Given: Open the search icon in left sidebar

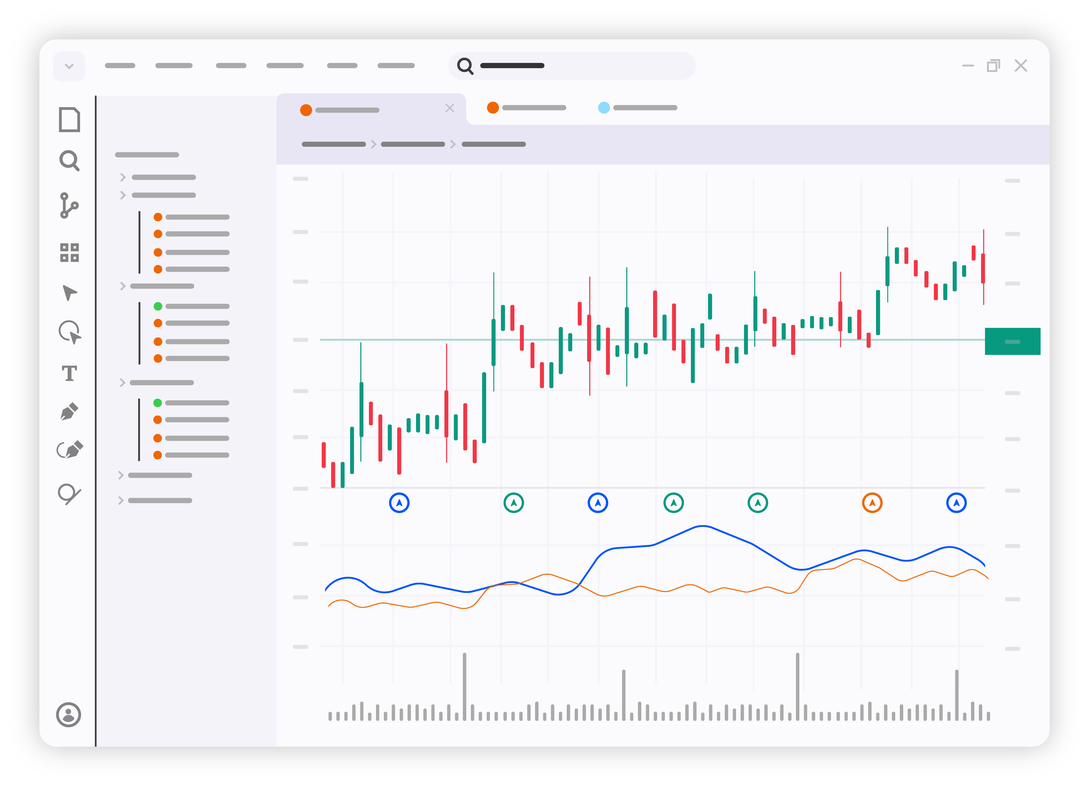Looking at the screenshot, I should [x=69, y=161].
